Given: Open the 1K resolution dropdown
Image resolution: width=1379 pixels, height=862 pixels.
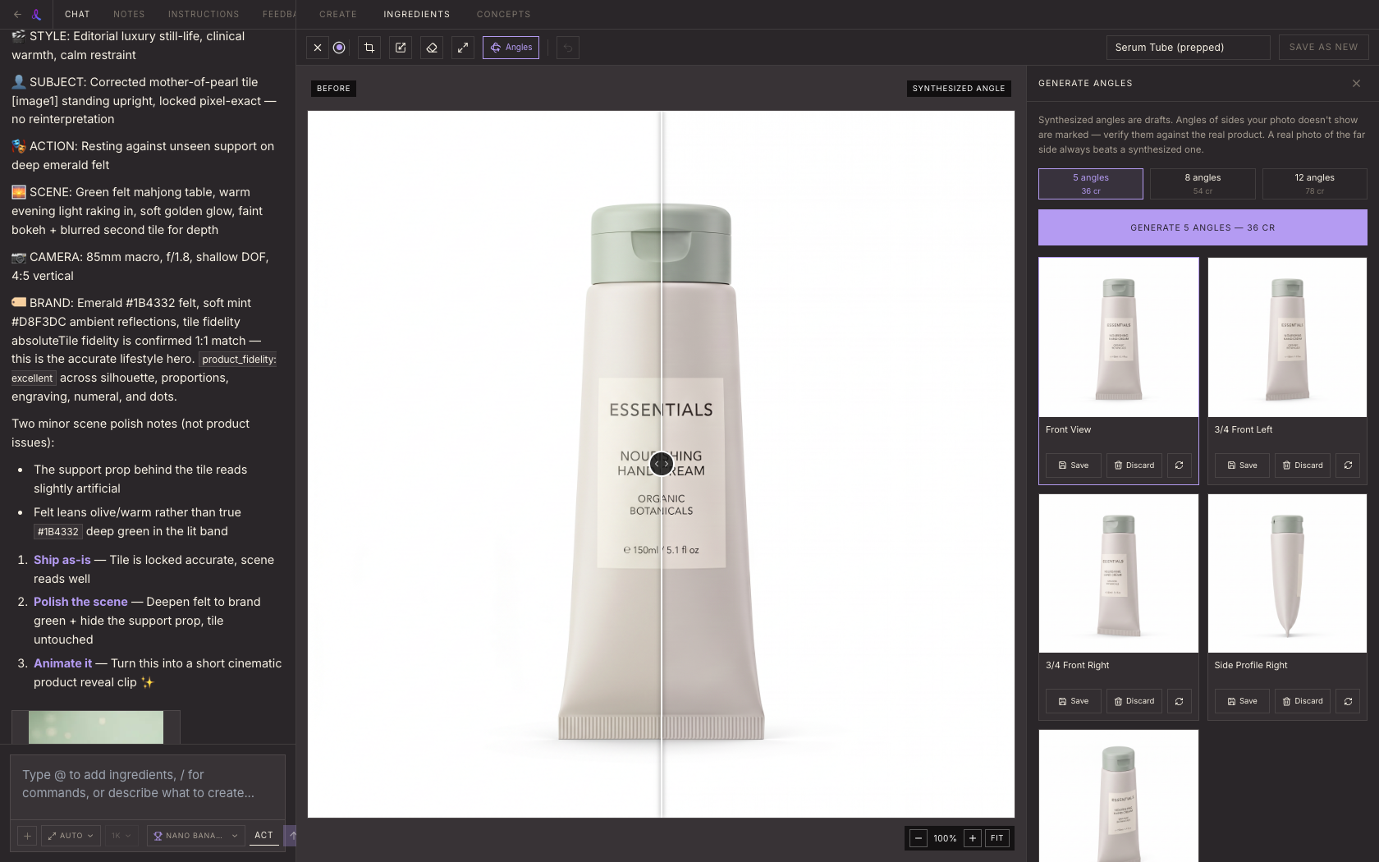Looking at the screenshot, I should [x=121, y=836].
